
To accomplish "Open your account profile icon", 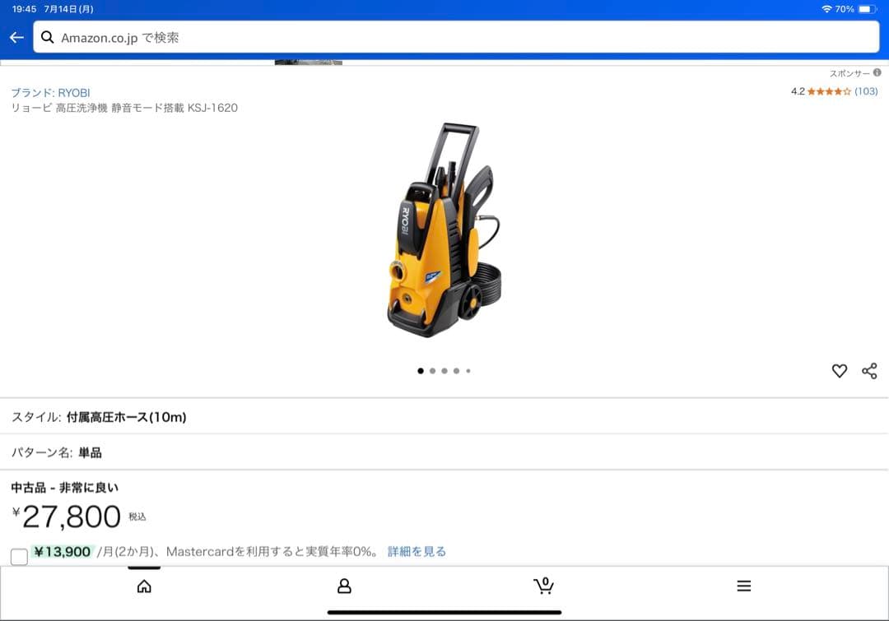I will (344, 586).
